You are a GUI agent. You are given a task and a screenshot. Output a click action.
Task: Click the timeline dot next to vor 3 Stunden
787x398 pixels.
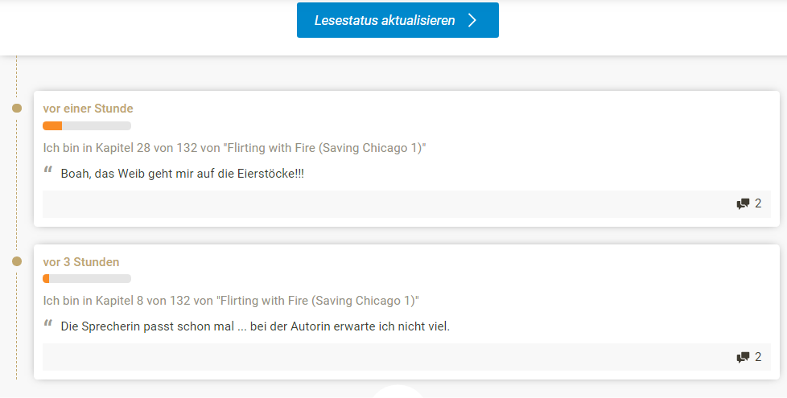[17, 261]
